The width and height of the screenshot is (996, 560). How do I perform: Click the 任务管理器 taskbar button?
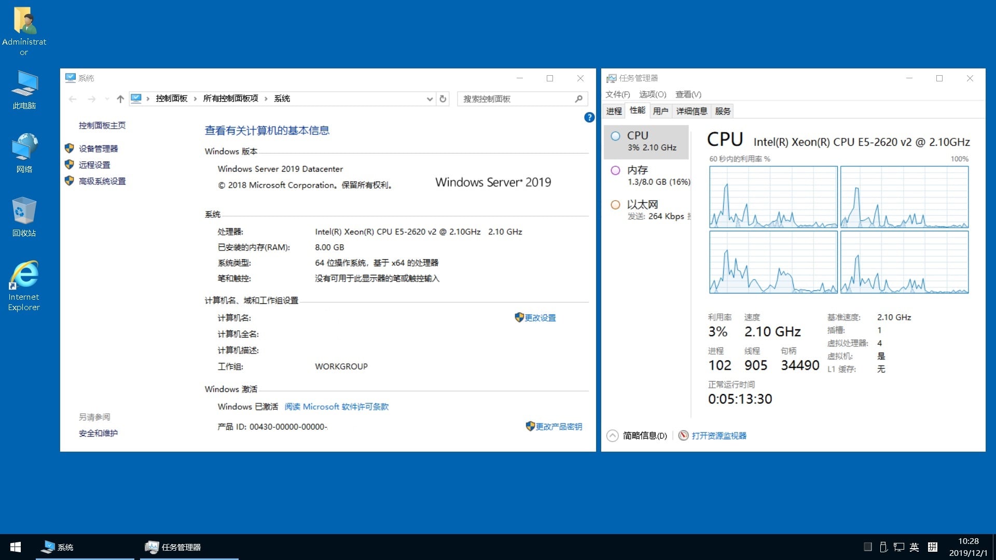189,547
